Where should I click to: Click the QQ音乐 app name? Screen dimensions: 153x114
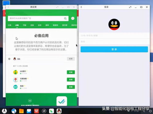pos(23,71)
